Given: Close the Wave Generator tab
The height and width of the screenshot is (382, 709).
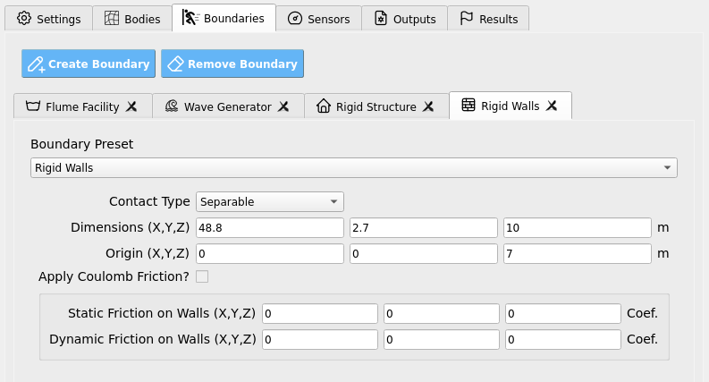Looking at the screenshot, I should coord(283,106).
